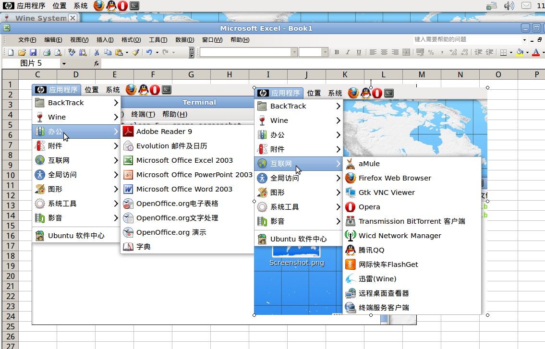Open the QQ penguin icon in top panel

pyautogui.click(x=111, y=6)
